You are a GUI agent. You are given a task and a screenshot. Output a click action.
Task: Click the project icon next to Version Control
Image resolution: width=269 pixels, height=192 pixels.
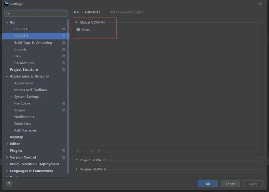coord(64,157)
